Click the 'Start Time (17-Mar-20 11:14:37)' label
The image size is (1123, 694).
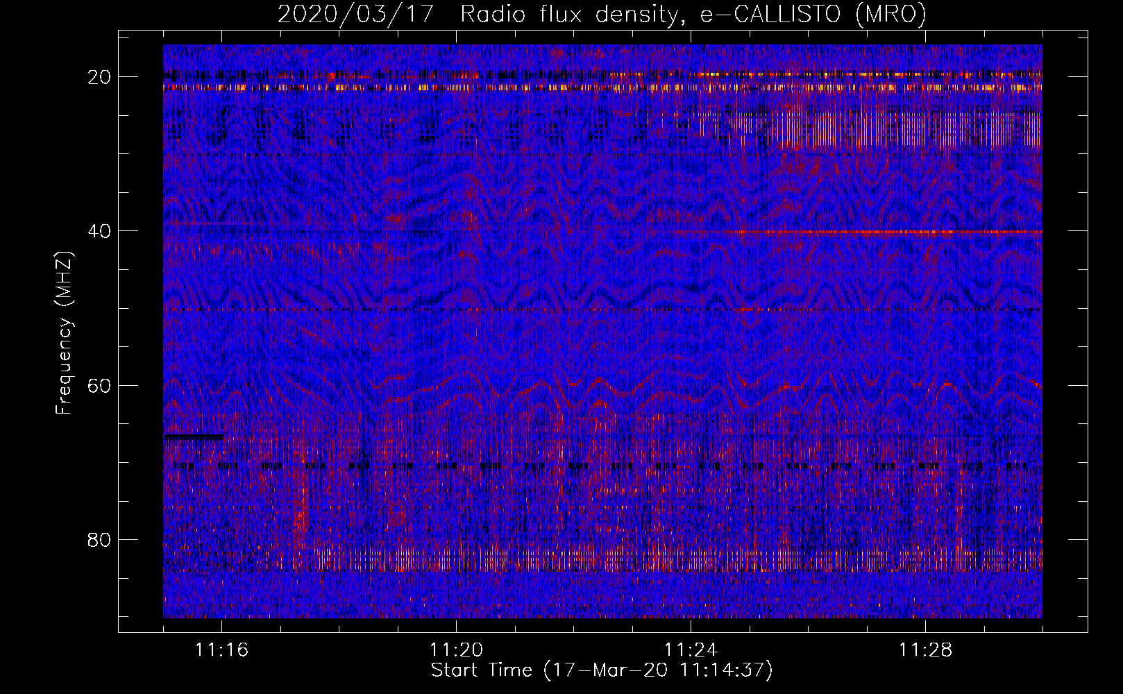[x=602, y=670]
